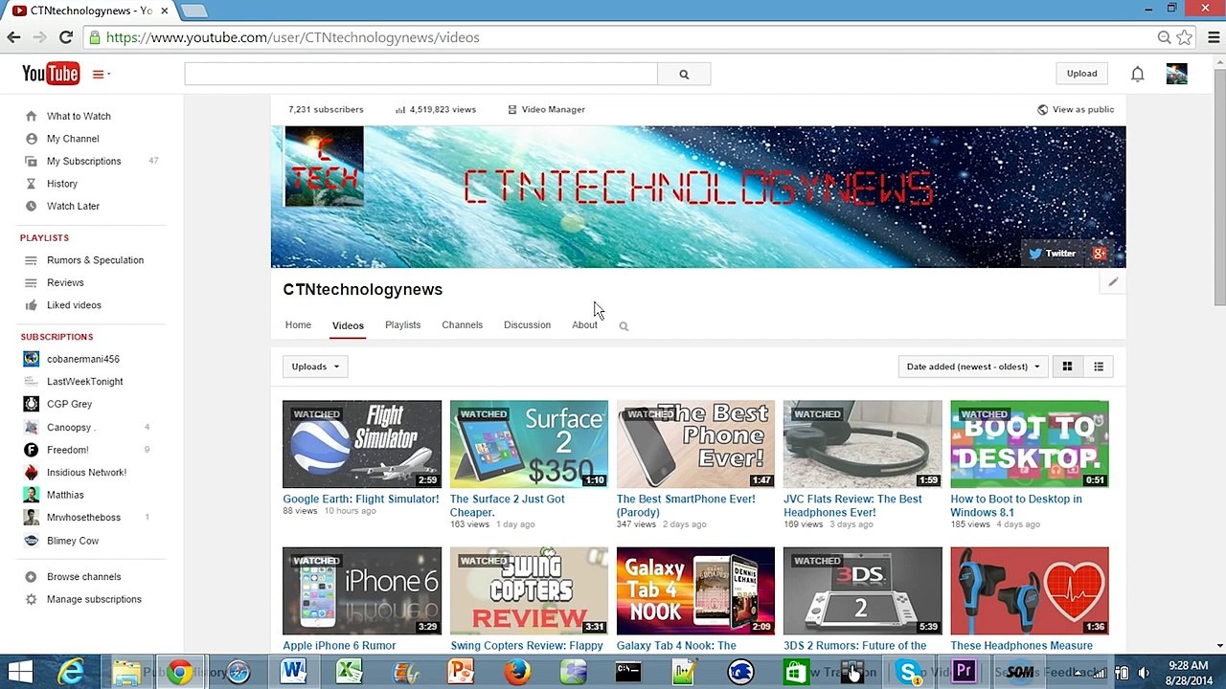The width and height of the screenshot is (1226, 689).
Task: Click the Windows Start button
Action: 20,672
